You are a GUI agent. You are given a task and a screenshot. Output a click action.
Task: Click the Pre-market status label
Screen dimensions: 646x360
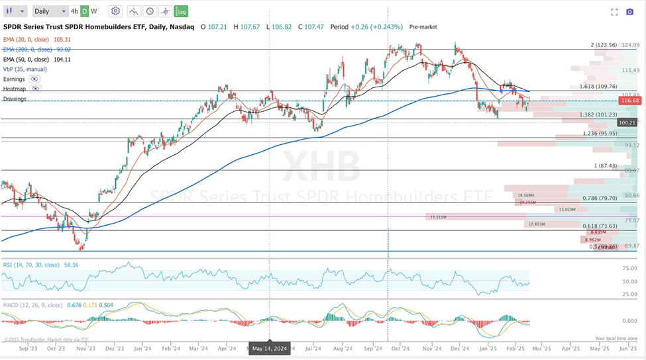click(x=423, y=26)
